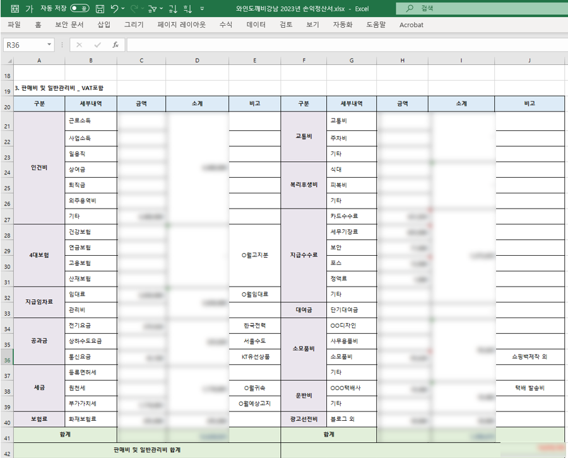
Task: Switch to the 검토 (Review) tab
Action: click(286, 25)
